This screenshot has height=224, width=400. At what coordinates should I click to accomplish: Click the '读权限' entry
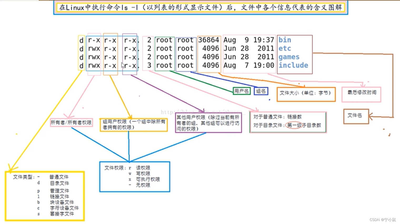tap(143, 168)
